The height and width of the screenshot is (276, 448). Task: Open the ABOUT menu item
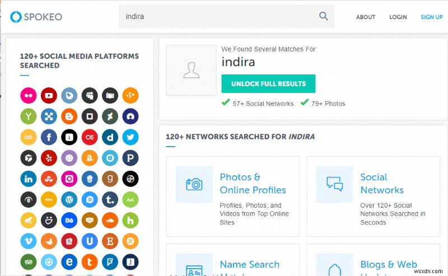coord(366,17)
